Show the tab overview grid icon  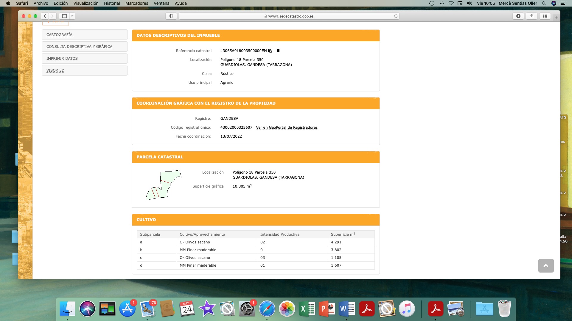tap(545, 16)
